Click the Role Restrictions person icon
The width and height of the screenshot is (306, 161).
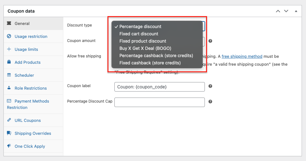pyautogui.click(x=9, y=88)
